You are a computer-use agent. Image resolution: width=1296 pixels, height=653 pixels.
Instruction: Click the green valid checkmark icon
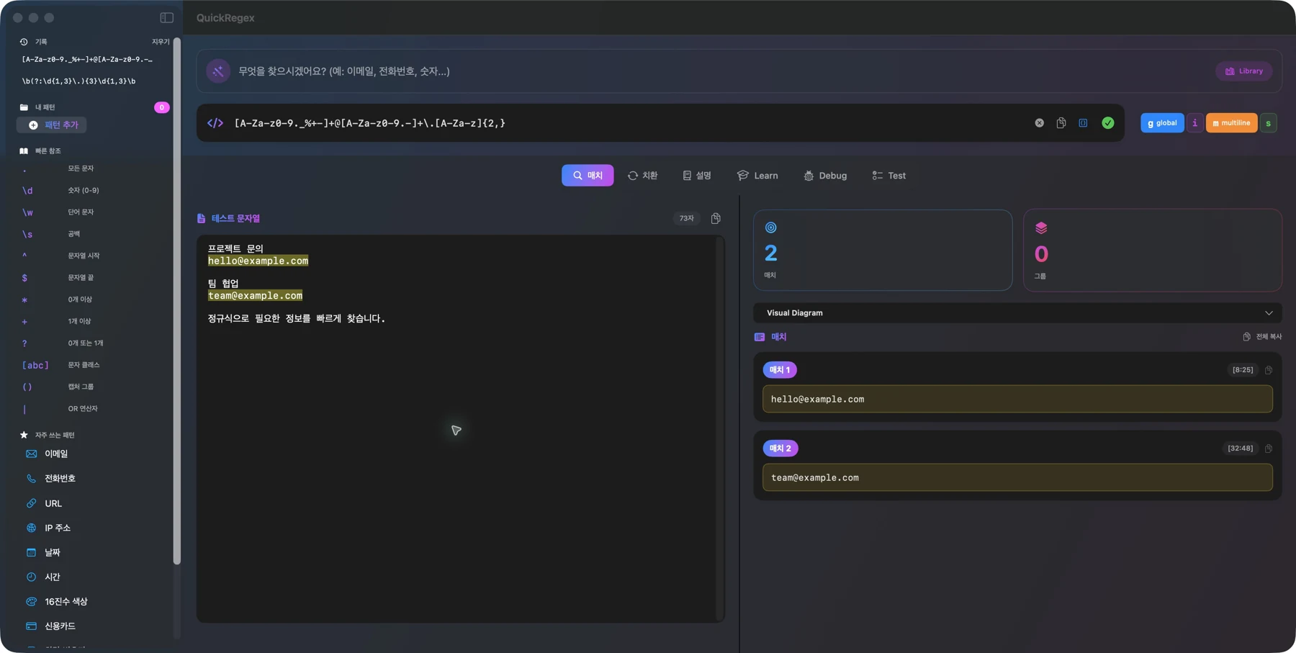click(1108, 123)
